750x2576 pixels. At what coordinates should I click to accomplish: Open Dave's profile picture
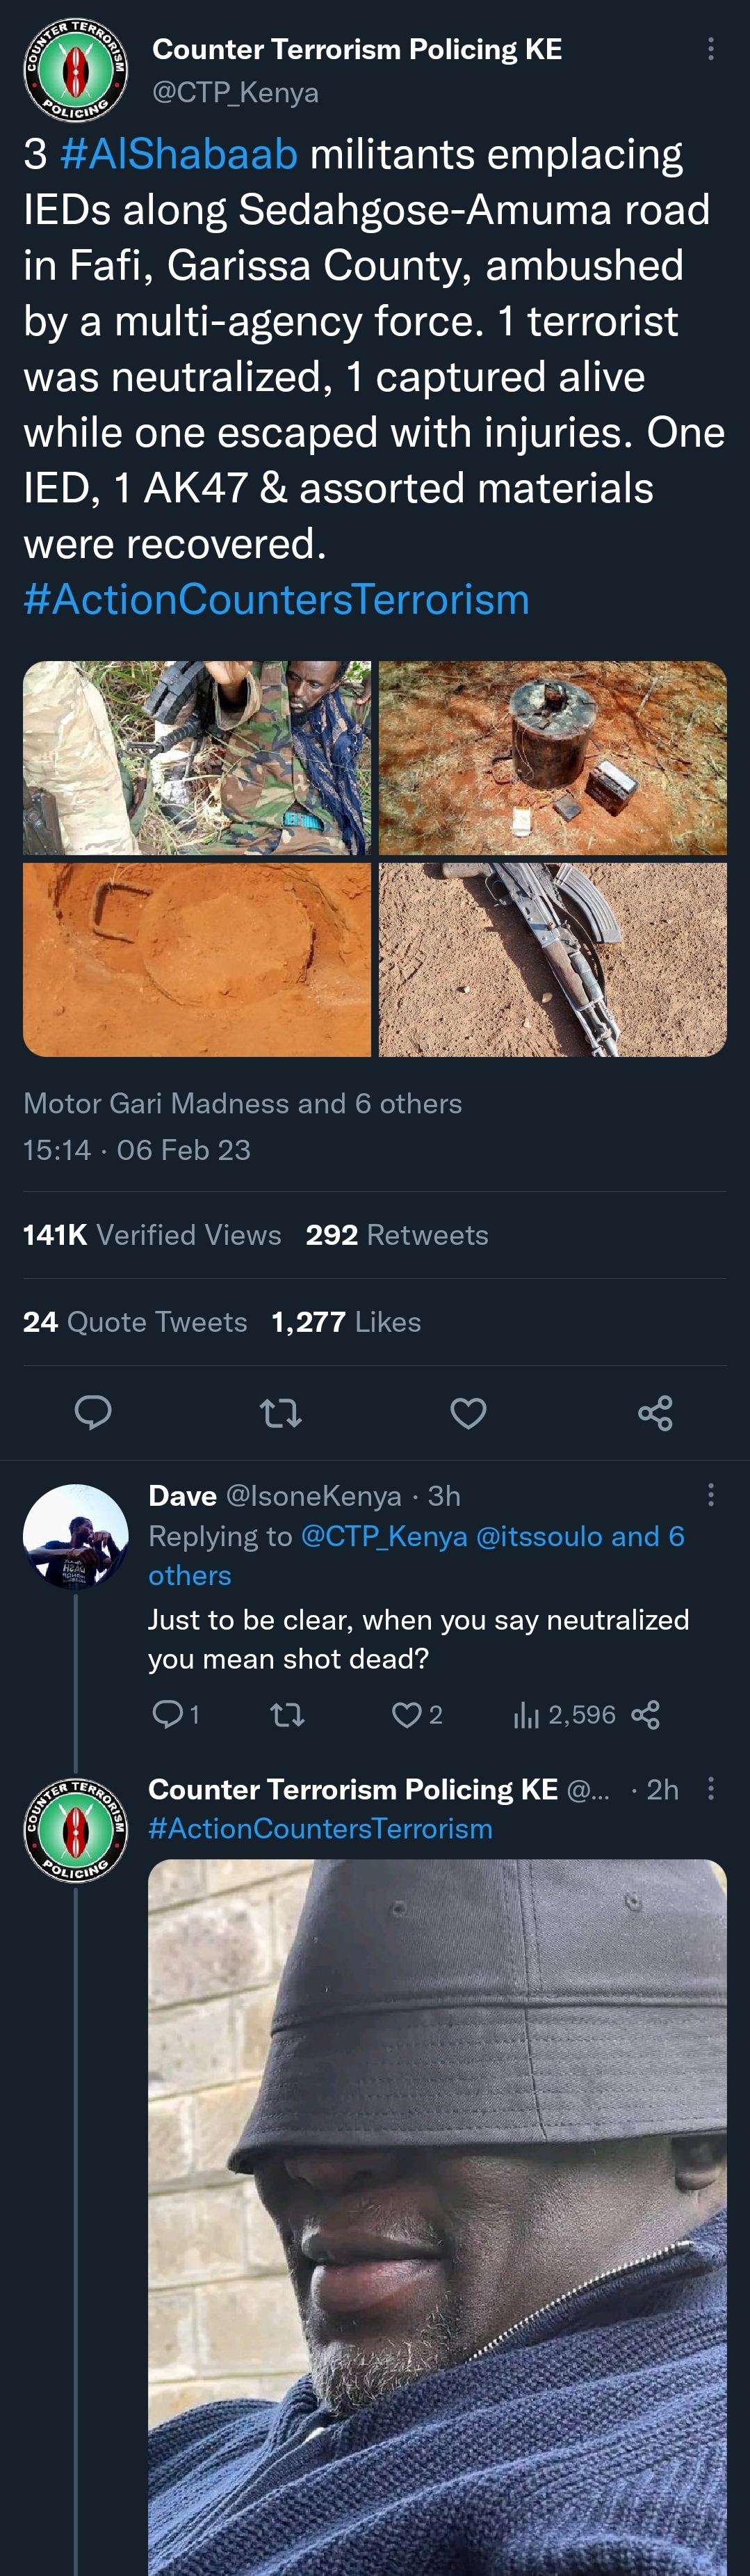(76, 1536)
